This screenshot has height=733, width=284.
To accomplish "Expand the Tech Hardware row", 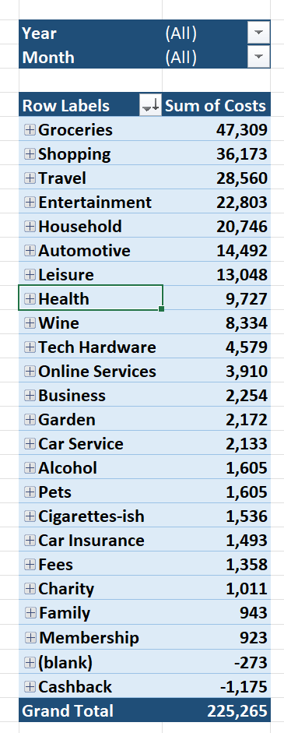I will [x=30, y=347].
